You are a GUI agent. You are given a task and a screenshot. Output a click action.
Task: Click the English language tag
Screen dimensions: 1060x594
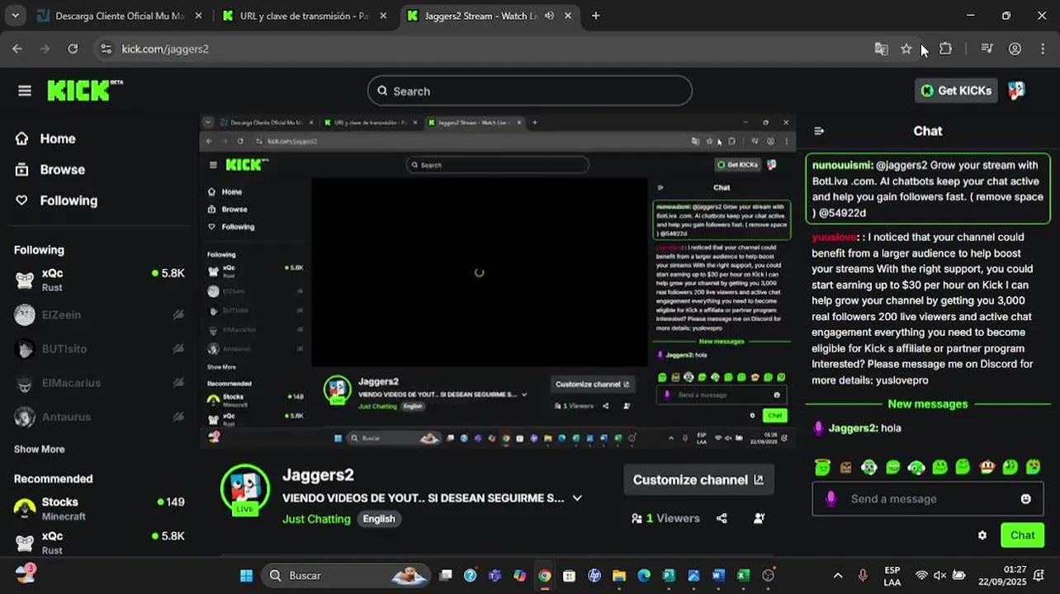pyautogui.click(x=379, y=519)
